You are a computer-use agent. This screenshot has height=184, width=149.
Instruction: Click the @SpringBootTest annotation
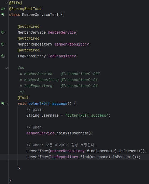click(25, 9)
